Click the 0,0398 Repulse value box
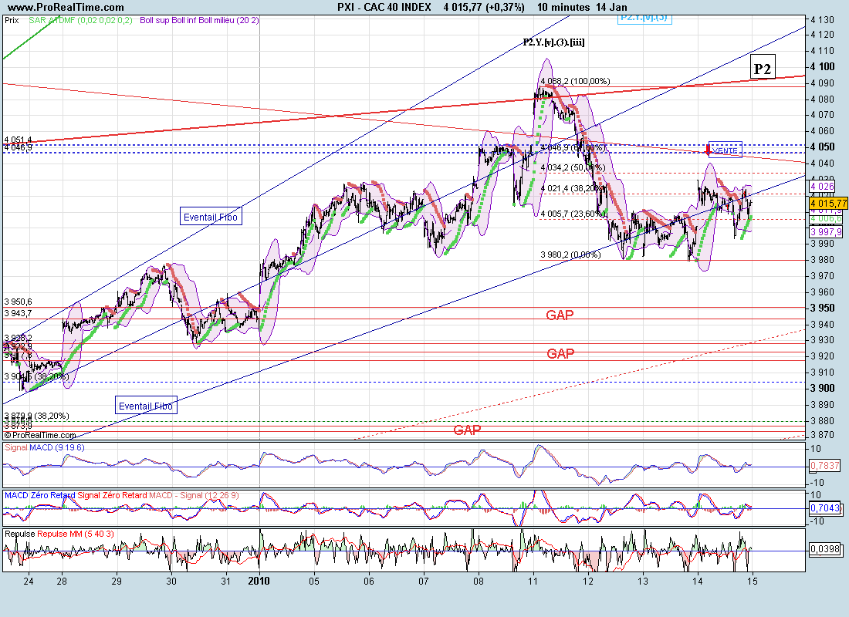 coord(824,549)
